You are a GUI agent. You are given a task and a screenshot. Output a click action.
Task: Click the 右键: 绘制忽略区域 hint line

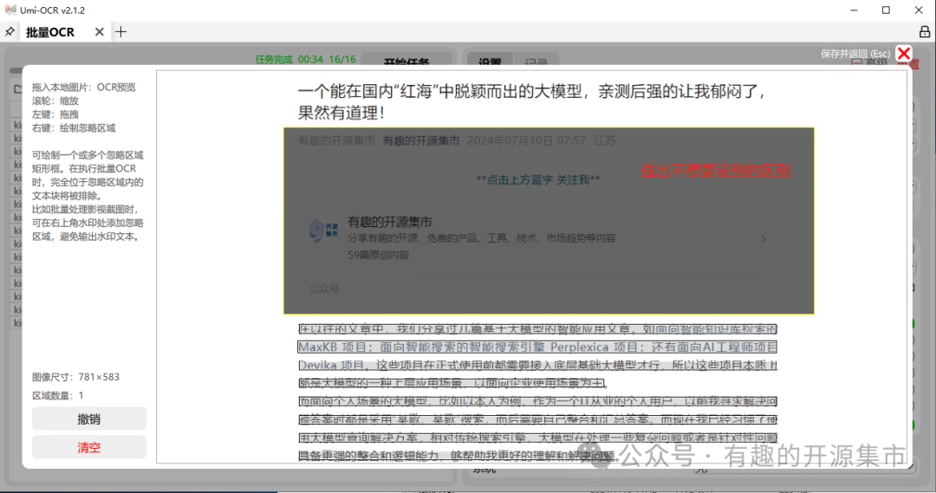tap(74, 127)
